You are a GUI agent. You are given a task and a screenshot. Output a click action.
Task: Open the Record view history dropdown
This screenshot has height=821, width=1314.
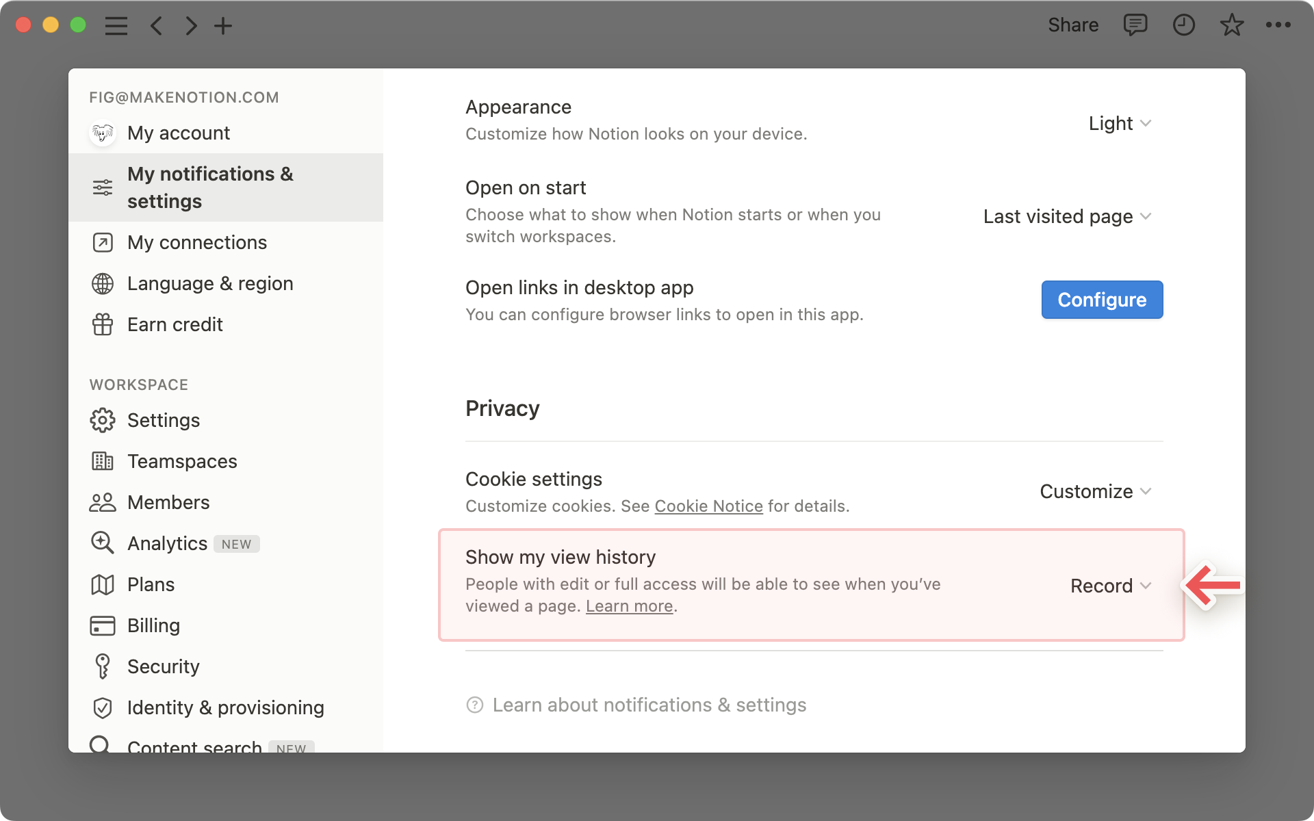(1110, 586)
